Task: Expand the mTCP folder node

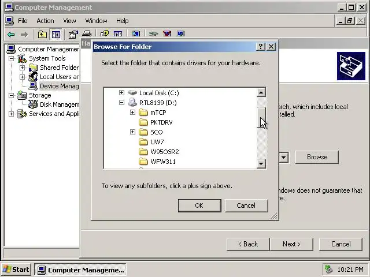Action: click(132, 113)
